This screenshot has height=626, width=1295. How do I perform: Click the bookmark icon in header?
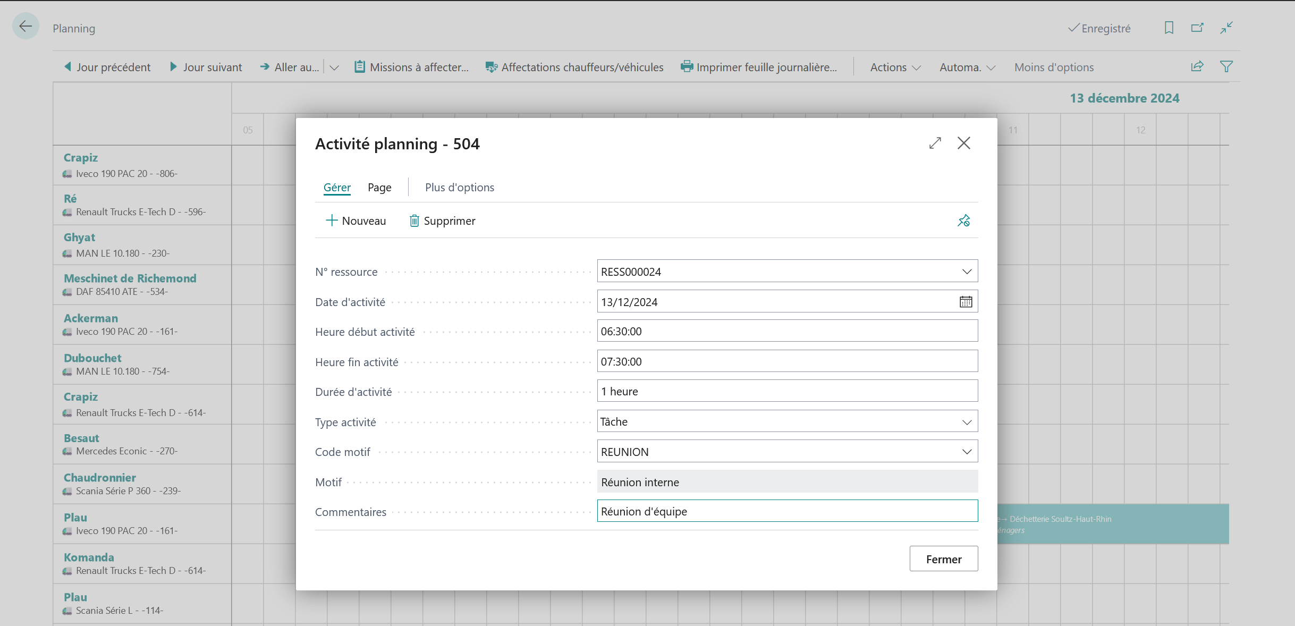click(x=1169, y=28)
